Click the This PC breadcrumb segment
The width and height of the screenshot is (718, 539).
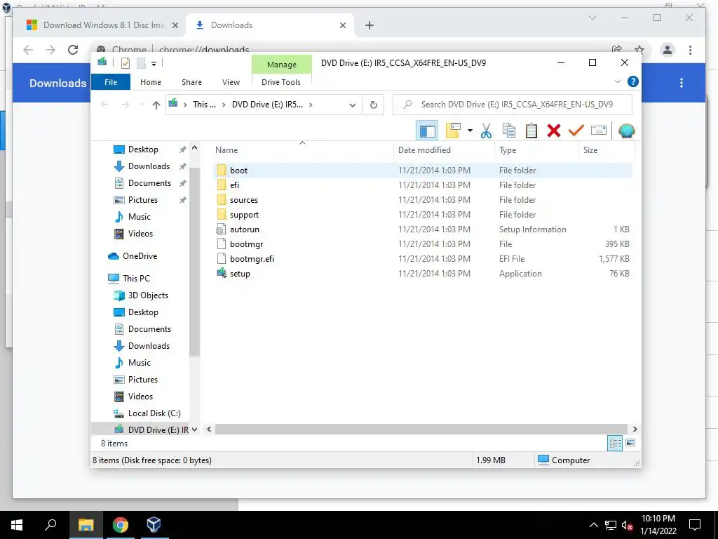pos(204,105)
